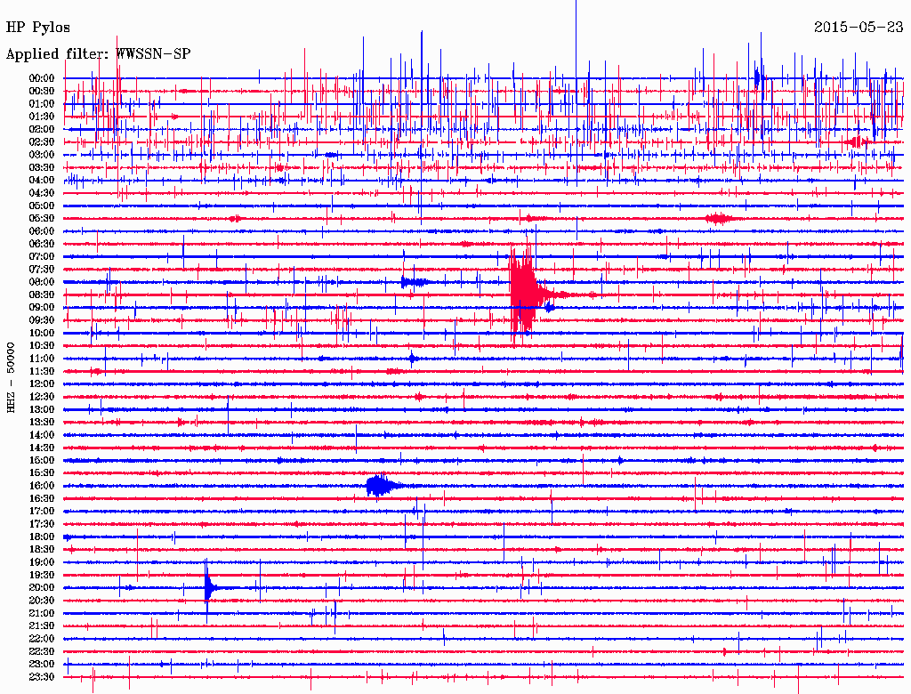Select the 19:00 time label
Screen dimensions: 911x694
coord(42,562)
